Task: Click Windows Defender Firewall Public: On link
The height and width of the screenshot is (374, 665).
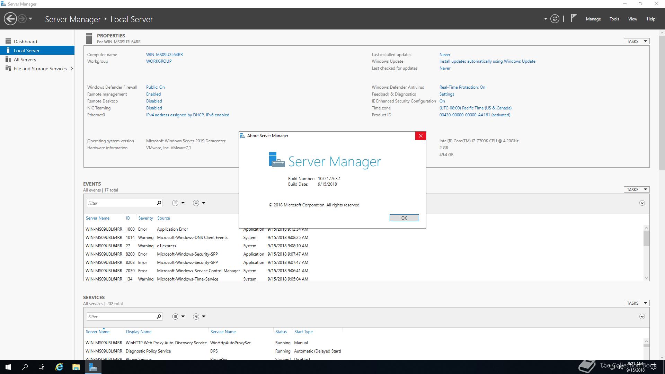Action: coord(155,87)
